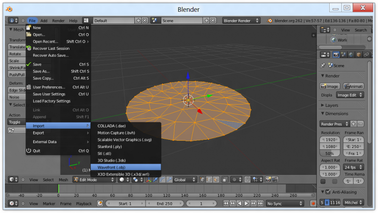378x213 pixels.
Task: Open the Outliner editor type selector
Action: pyautogui.click(x=325, y=30)
